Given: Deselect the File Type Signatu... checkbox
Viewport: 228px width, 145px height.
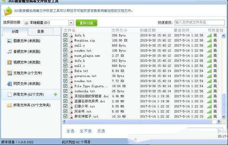Looking at the screenshot, I should tap(65, 86).
